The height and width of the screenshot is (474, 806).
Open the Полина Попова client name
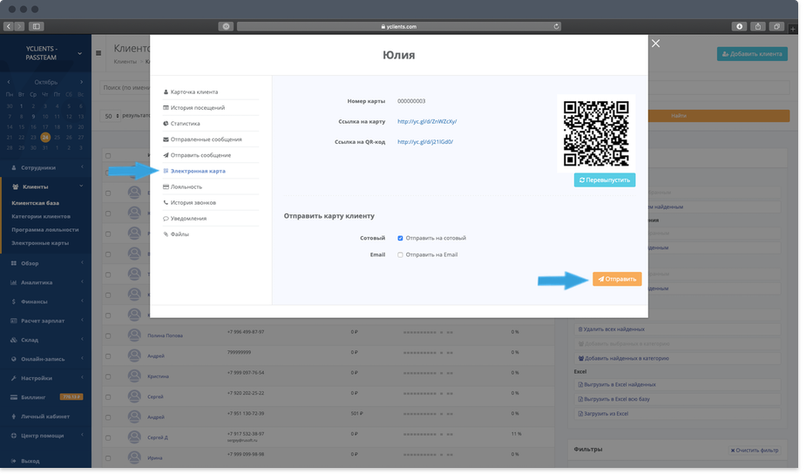tap(165, 335)
